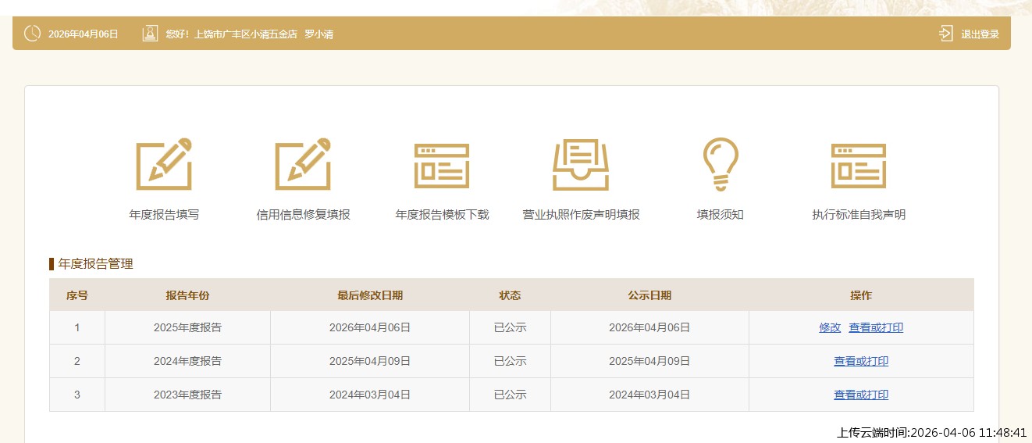Image resolution: width=1032 pixels, height=443 pixels.
Task: Click the 报告年份 column header
Action: [187, 295]
